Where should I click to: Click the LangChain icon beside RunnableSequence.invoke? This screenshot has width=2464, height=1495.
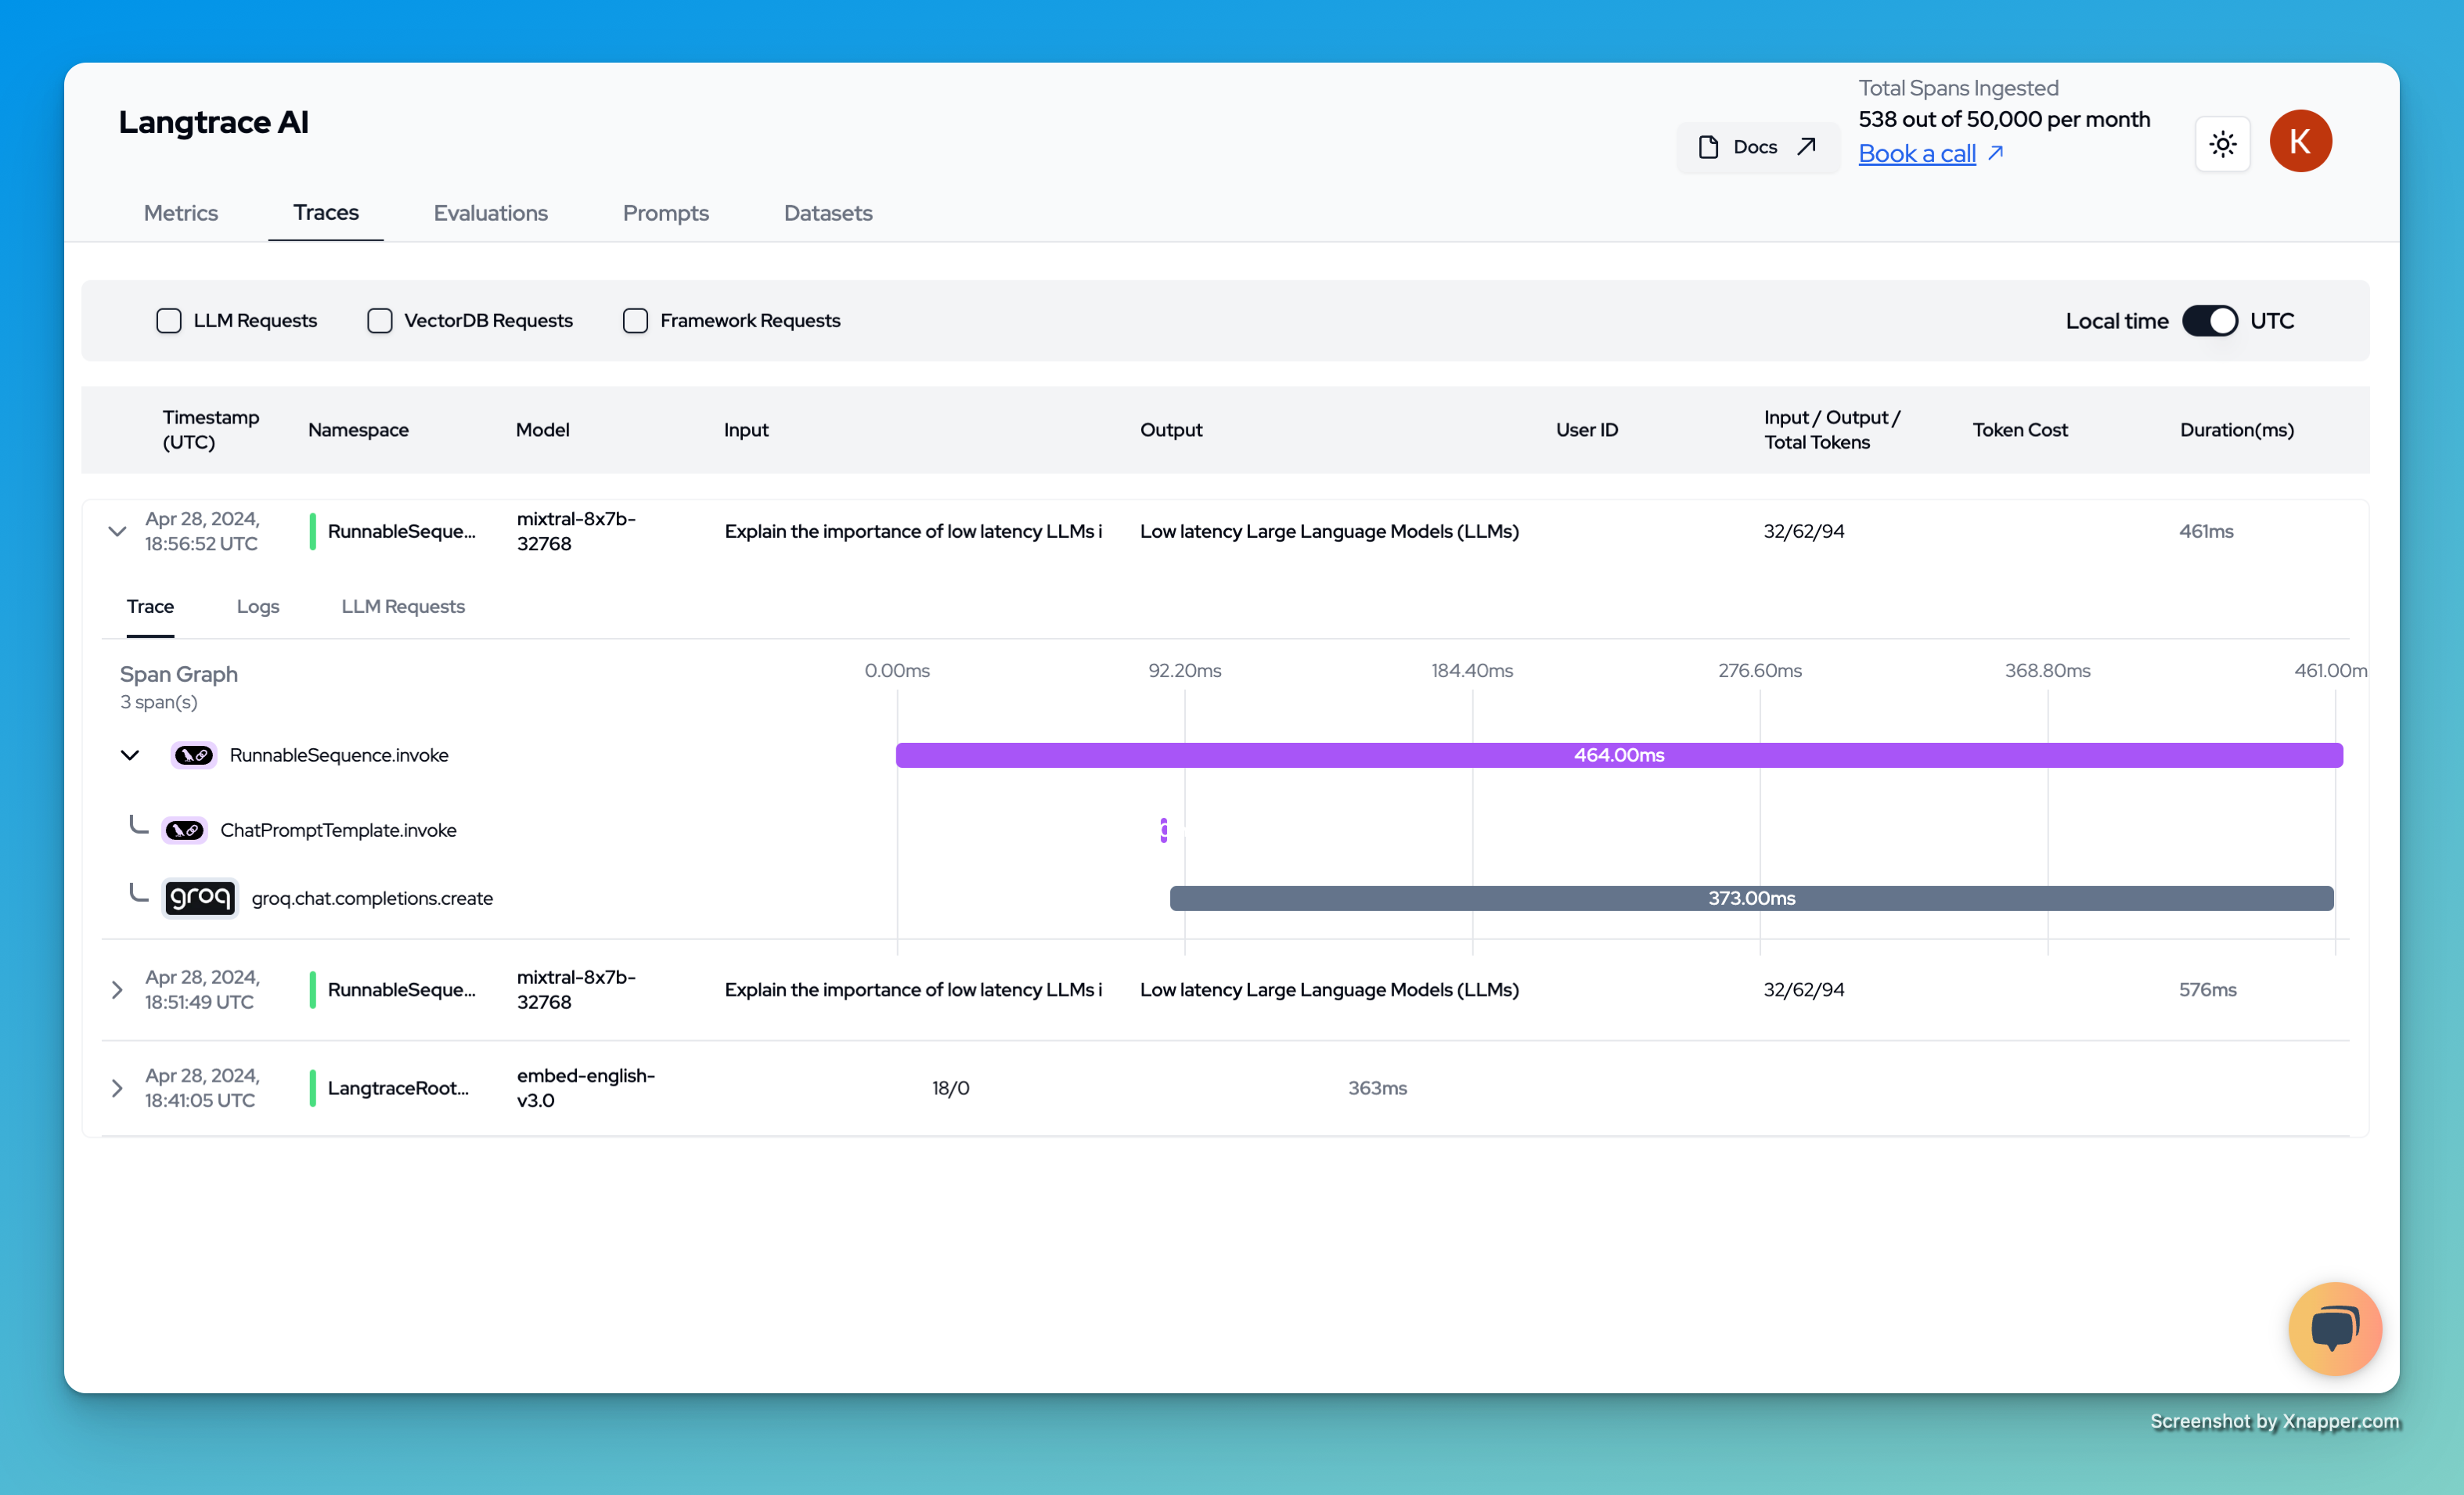coord(193,755)
